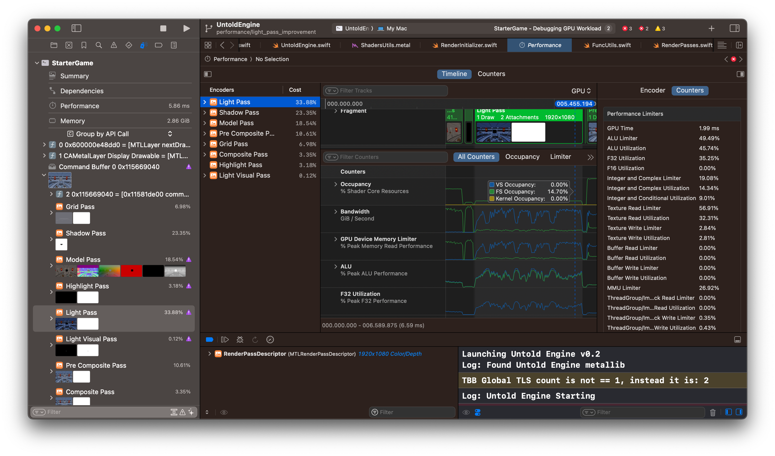The width and height of the screenshot is (775, 456).
Task: Click the continue/step playback icon
Action: (225, 340)
